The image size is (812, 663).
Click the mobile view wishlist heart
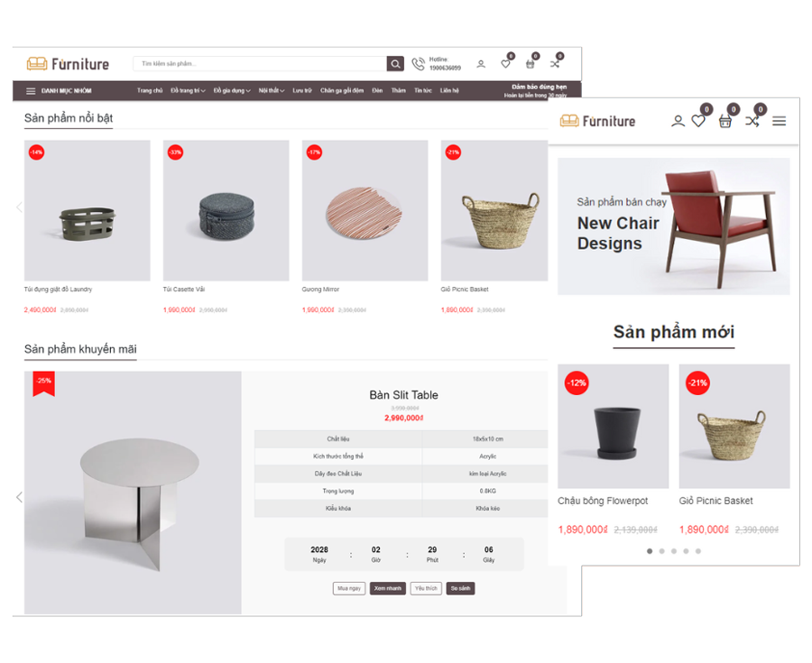(x=698, y=121)
